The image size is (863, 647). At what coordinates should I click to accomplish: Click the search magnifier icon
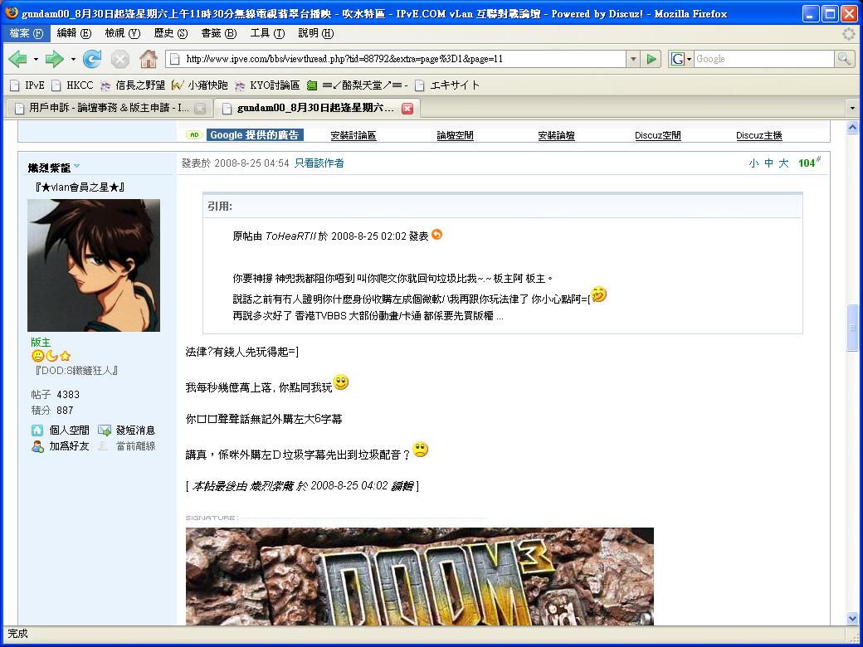point(844,59)
